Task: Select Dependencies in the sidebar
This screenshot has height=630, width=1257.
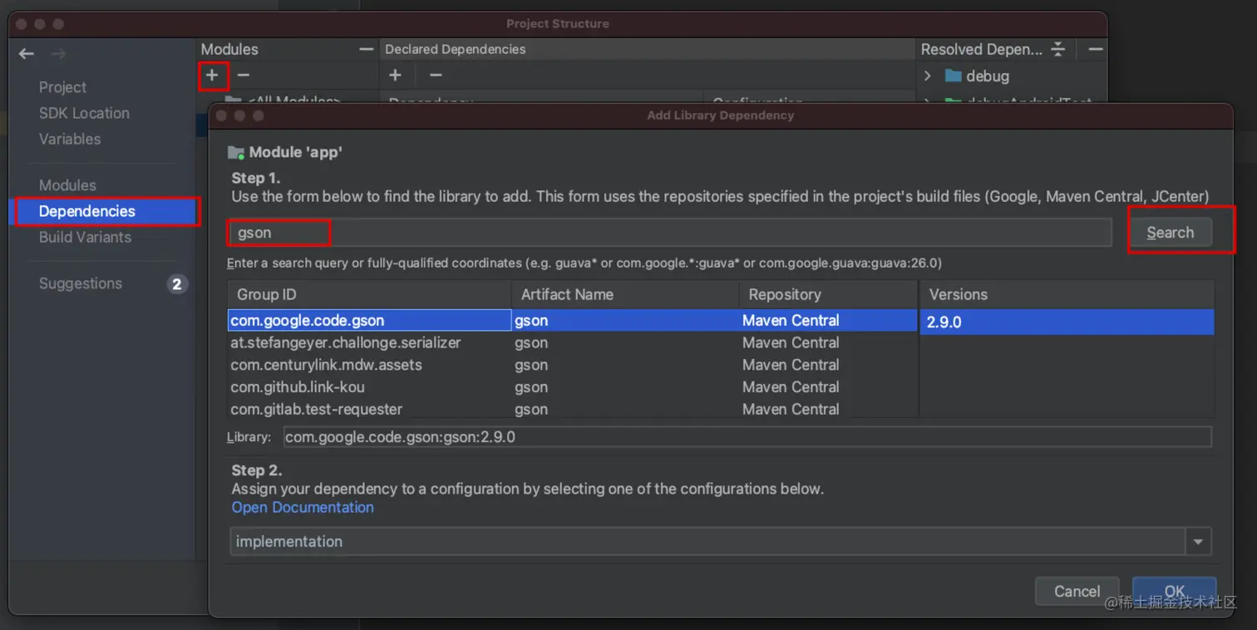Action: tap(87, 211)
